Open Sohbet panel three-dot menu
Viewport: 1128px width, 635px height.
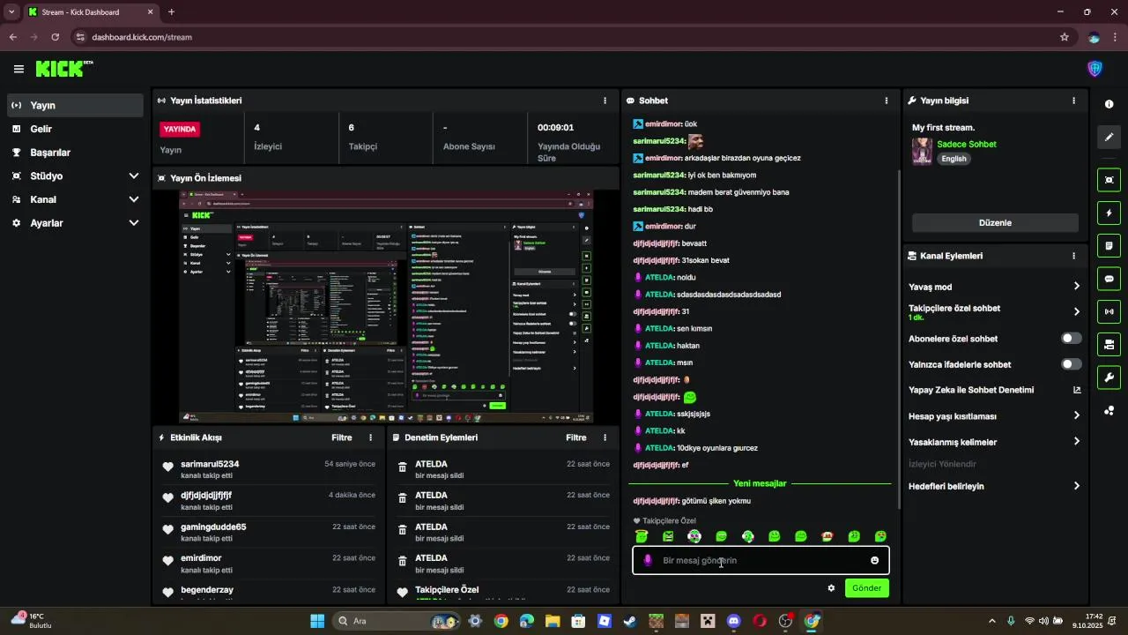tap(887, 101)
